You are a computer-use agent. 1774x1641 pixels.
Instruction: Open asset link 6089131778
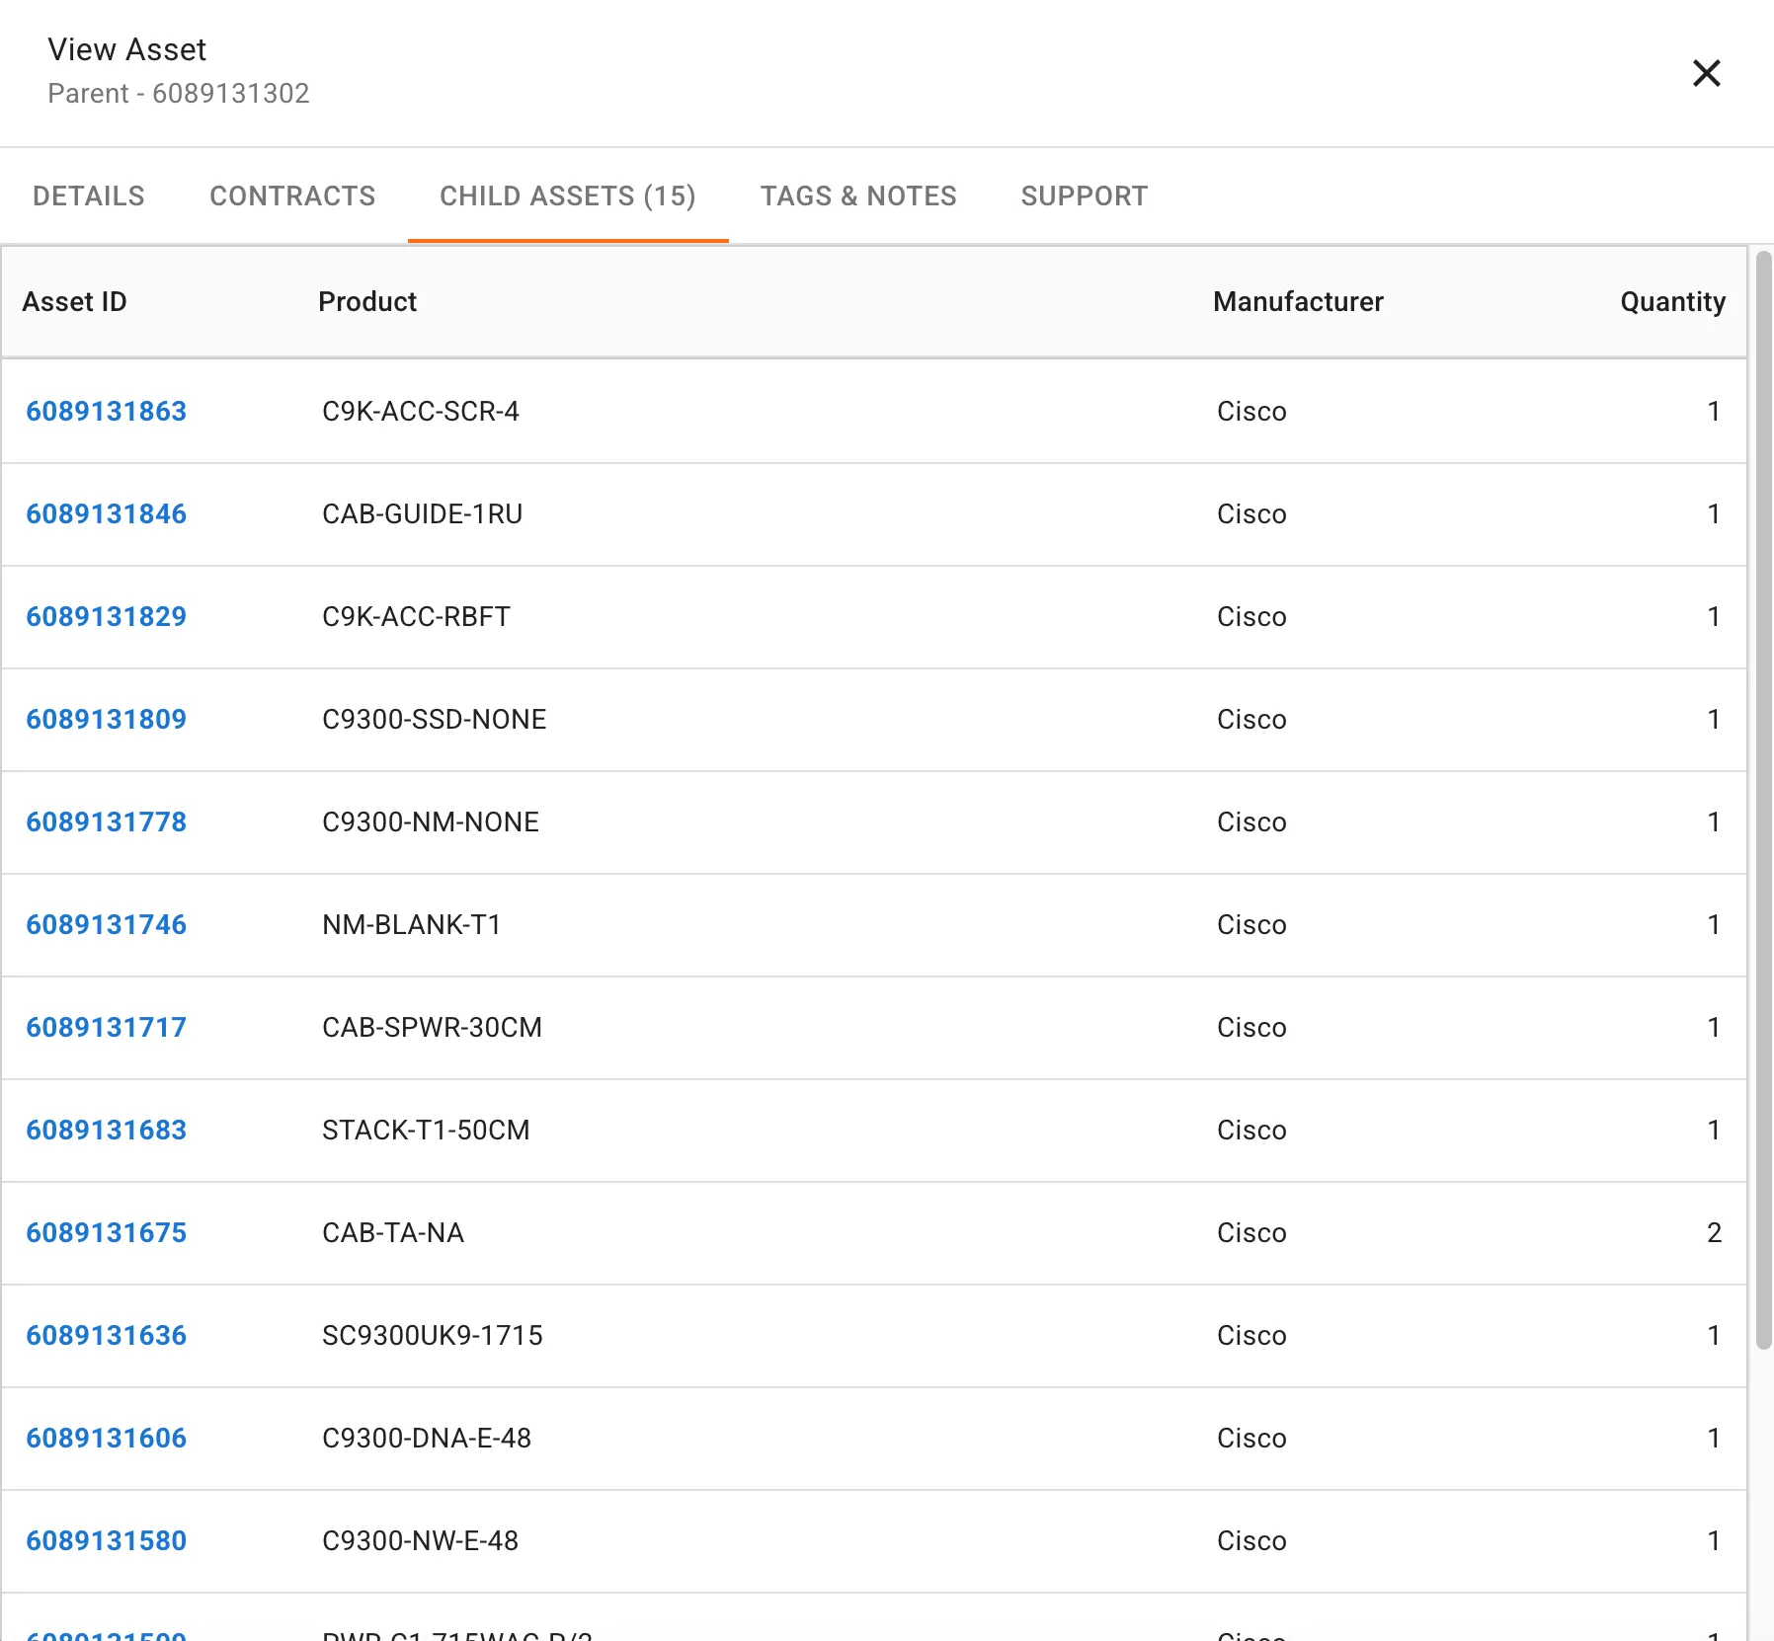107,821
